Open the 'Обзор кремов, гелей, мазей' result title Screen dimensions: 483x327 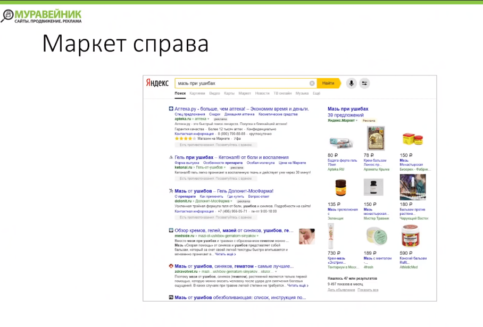click(x=234, y=230)
